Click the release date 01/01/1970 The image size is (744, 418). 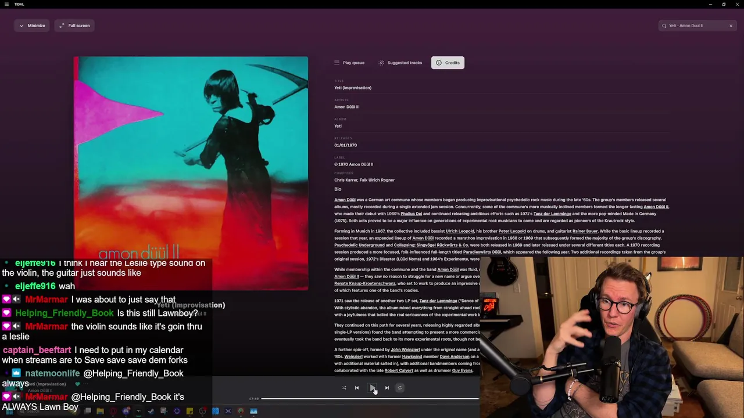(x=345, y=145)
